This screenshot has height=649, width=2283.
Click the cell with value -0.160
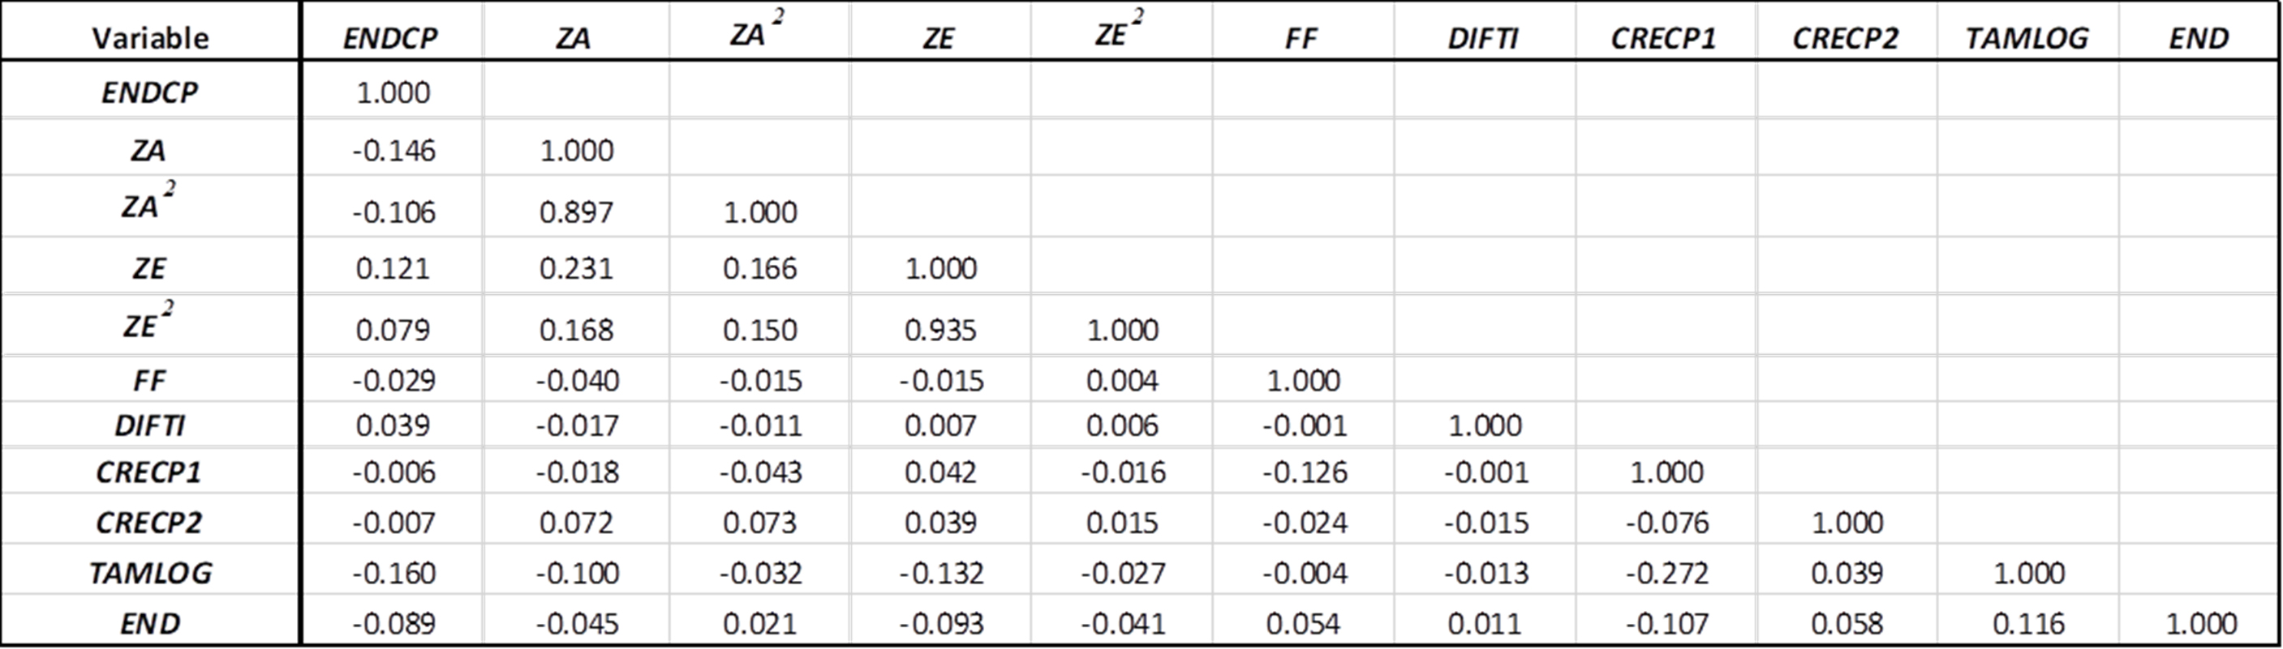click(x=393, y=573)
